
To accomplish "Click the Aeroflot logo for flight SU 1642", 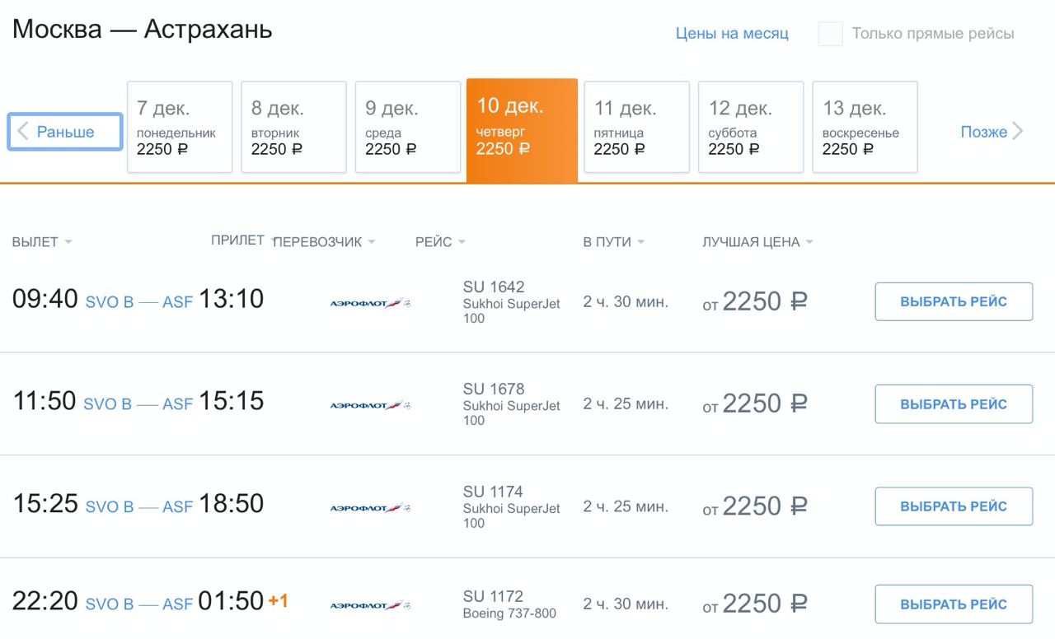I will pyautogui.click(x=370, y=303).
